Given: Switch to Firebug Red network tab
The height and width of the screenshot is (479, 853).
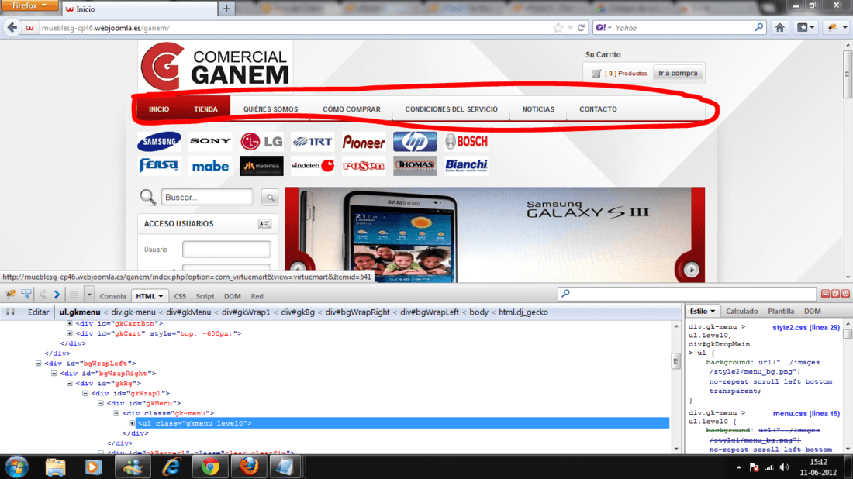Looking at the screenshot, I should 257,296.
